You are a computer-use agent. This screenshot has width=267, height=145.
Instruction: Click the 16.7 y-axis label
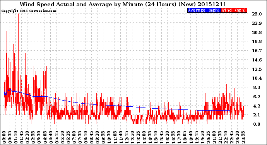click(x=257, y=51)
